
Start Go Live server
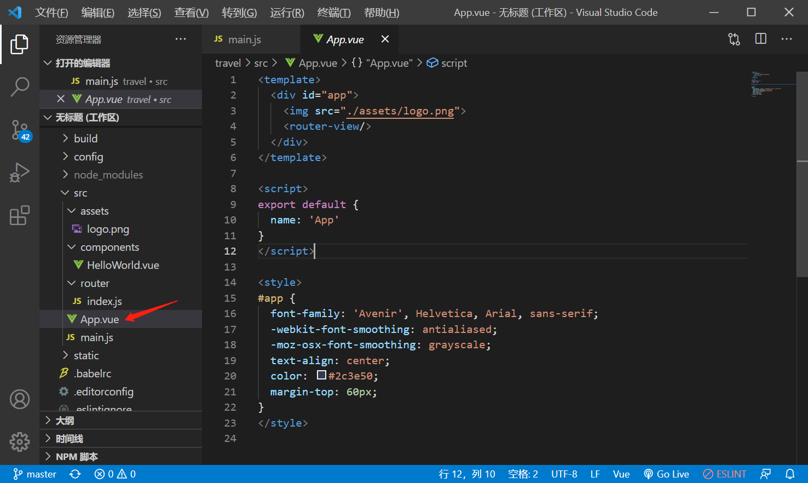pos(666,474)
